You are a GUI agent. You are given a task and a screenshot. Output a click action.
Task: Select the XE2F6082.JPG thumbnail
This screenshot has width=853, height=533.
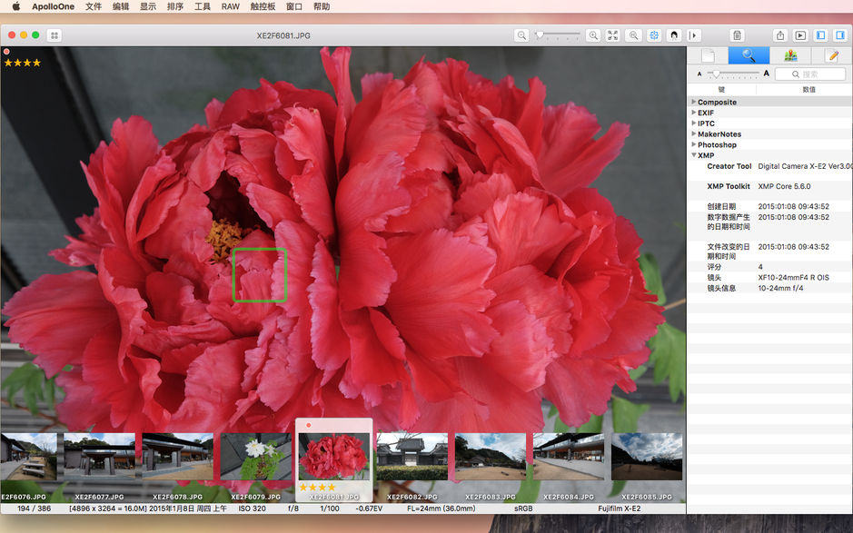coord(412,457)
